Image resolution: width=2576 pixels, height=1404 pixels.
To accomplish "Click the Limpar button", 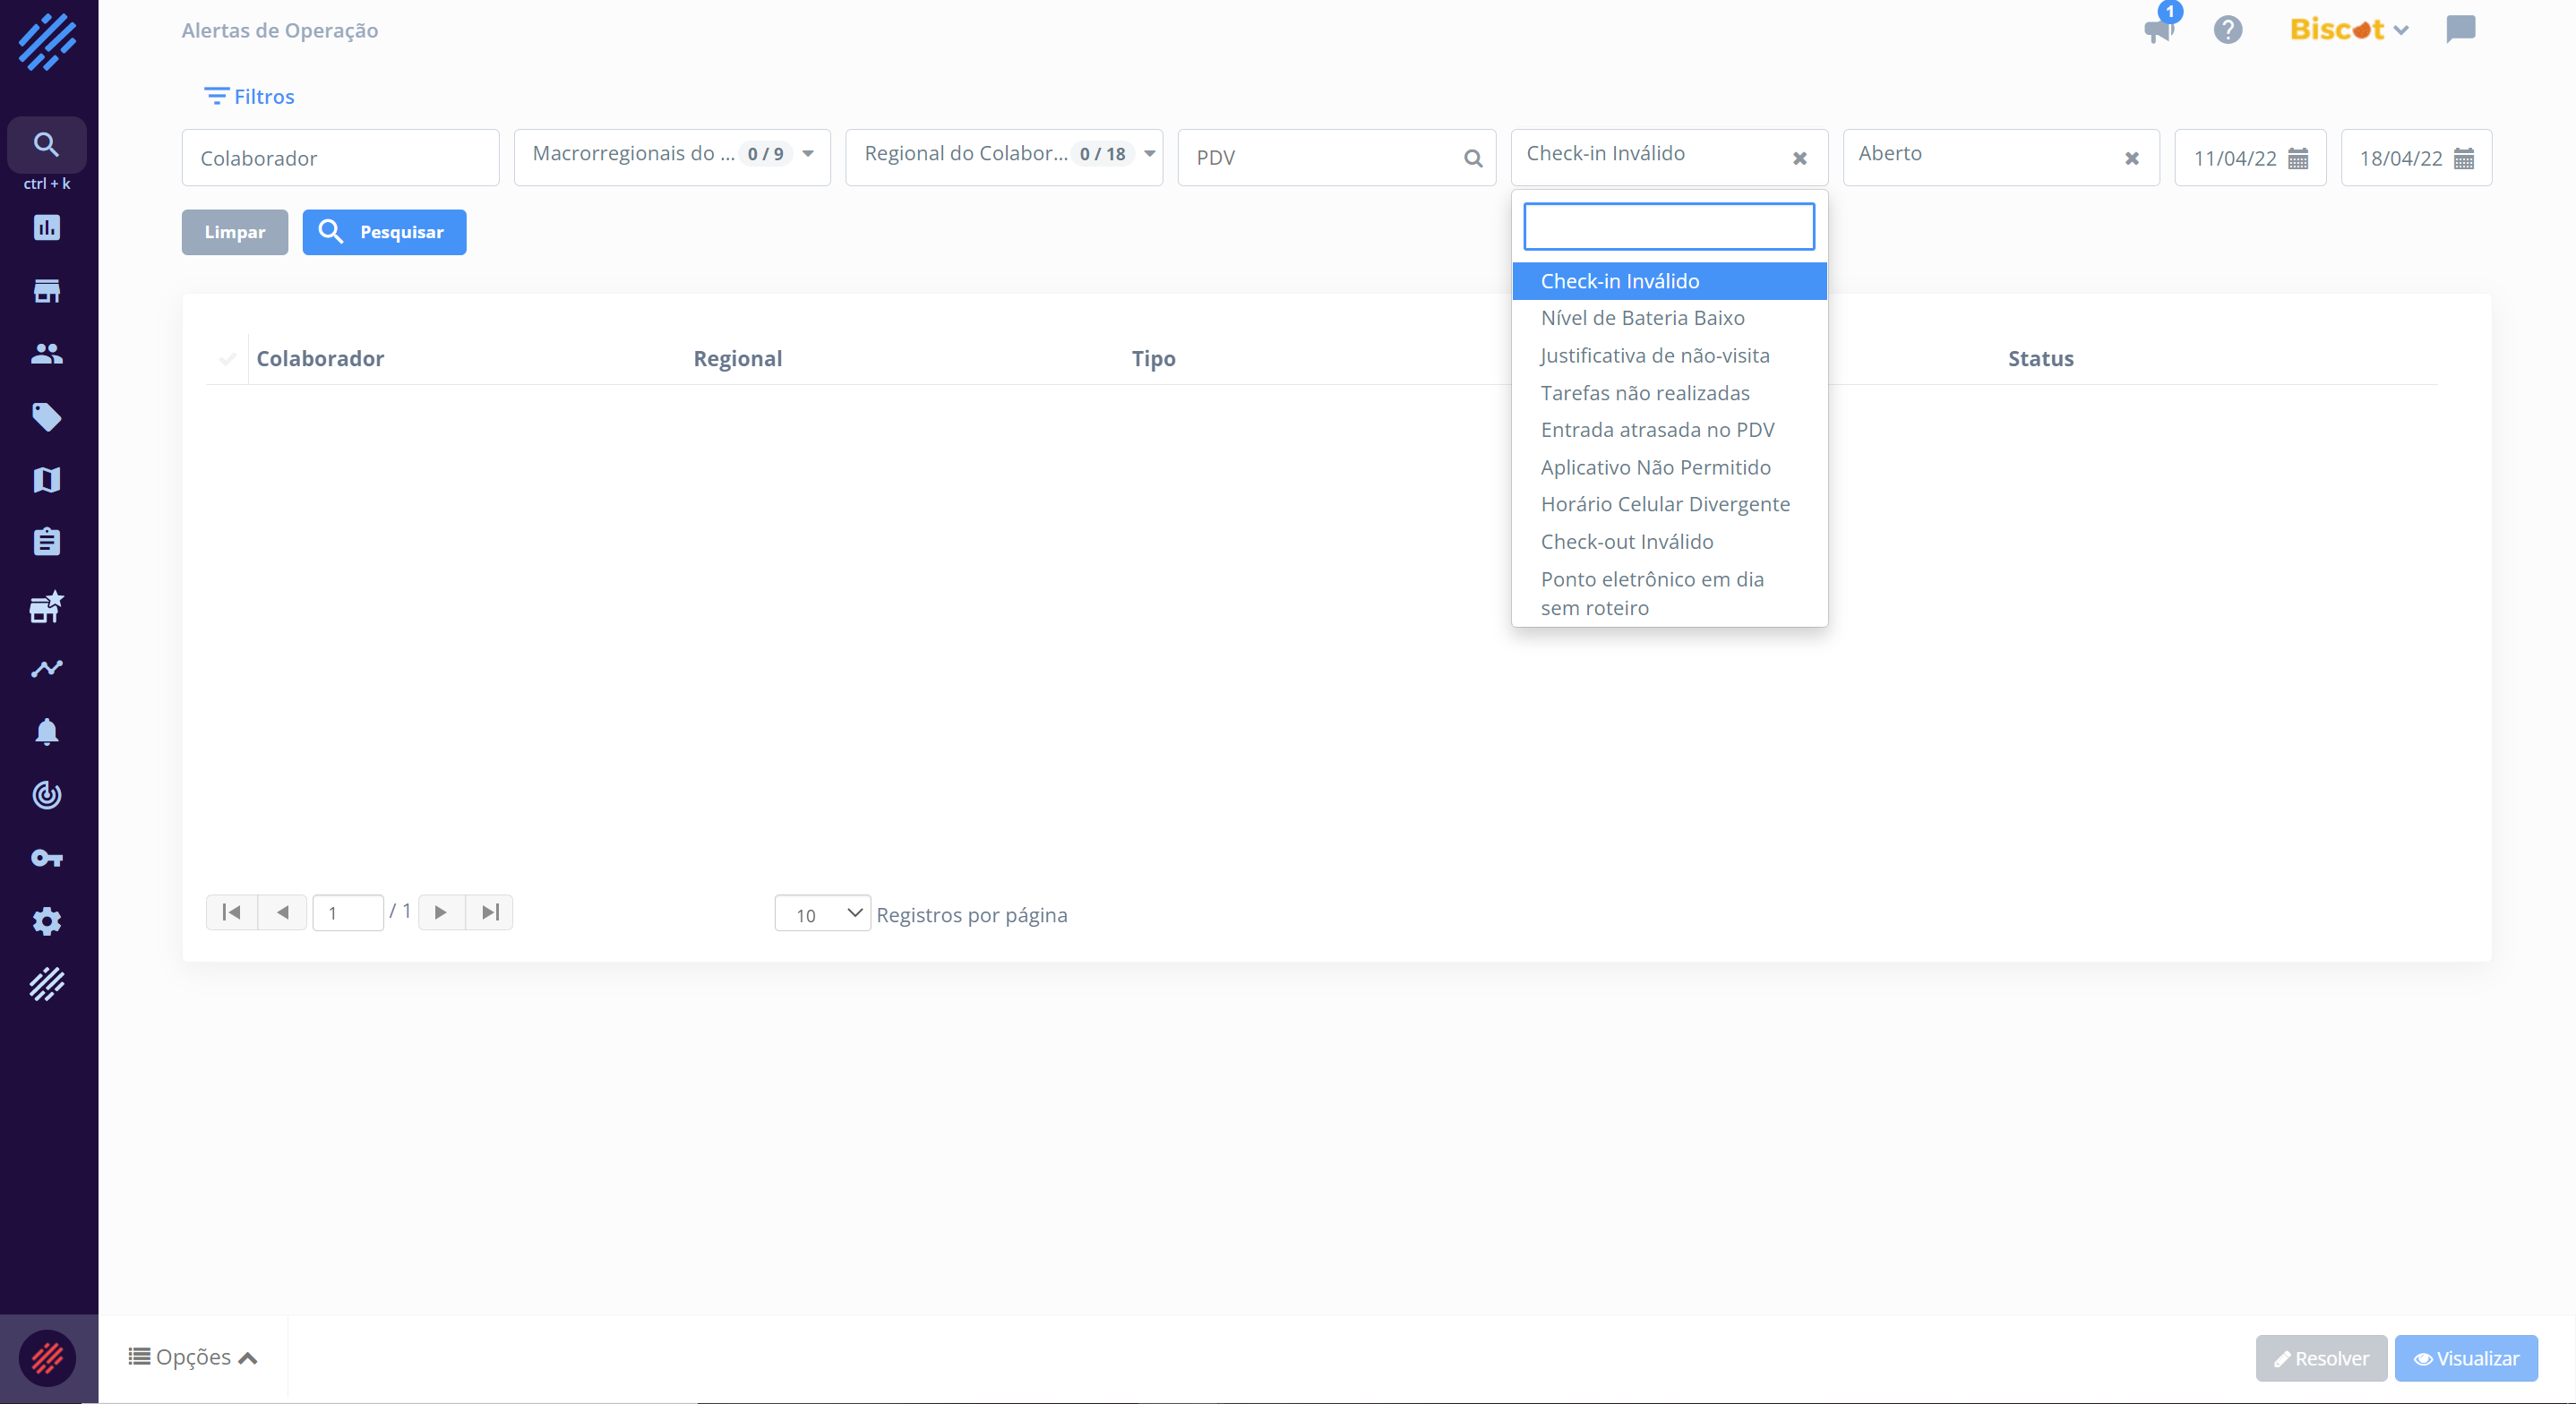I will click(x=235, y=232).
